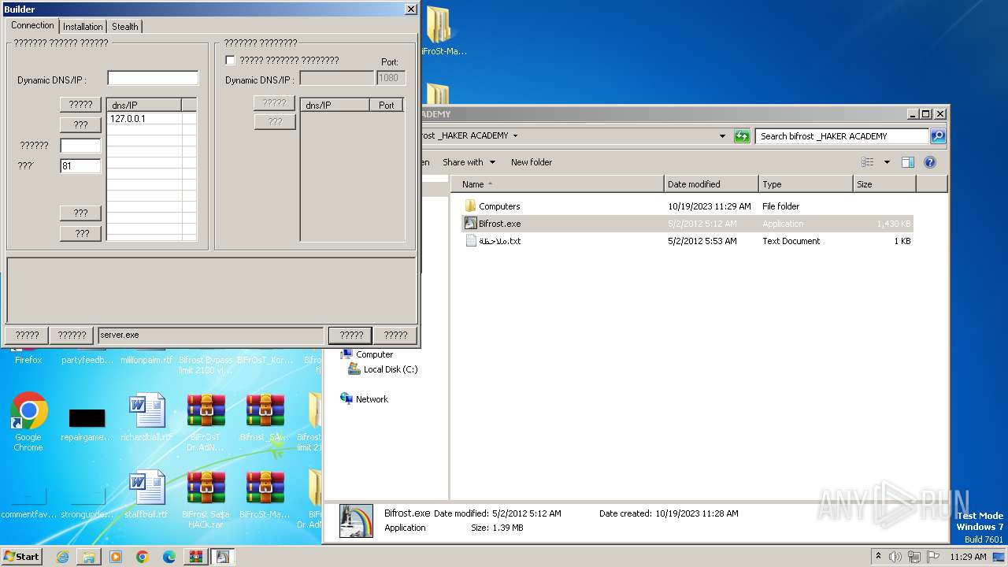This screenshot has width=1008, height=567.
Task: Select BiFroSt-Ma... folder at desktop top
Action: pos(443,31)
